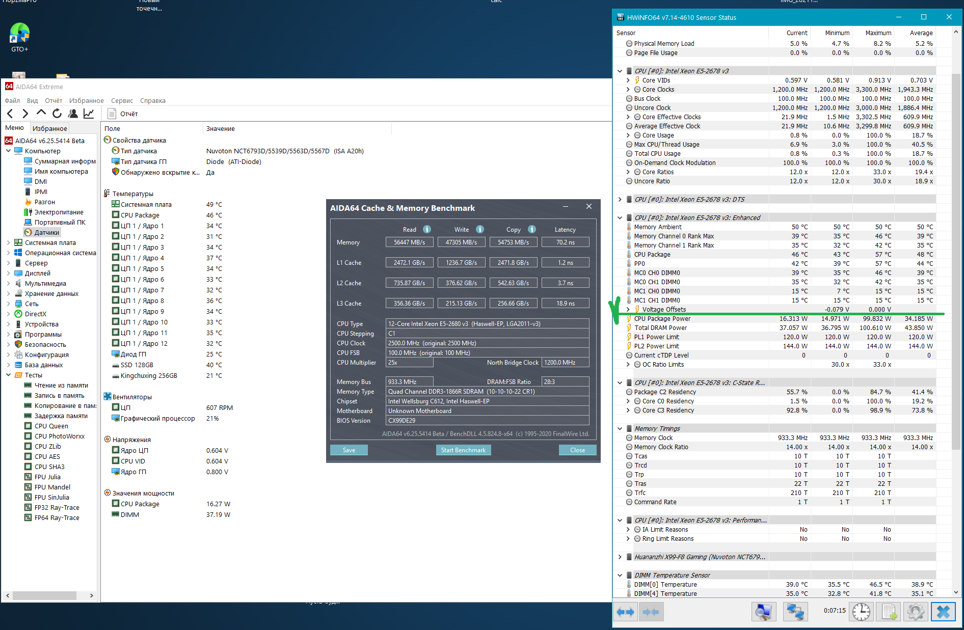
Task: Expand the CPU DTS sensor group in HWiNFO
Action: coord(620,199)
